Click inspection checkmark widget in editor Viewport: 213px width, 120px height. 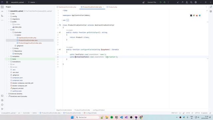pyautogui.click(x=207, y=11)
